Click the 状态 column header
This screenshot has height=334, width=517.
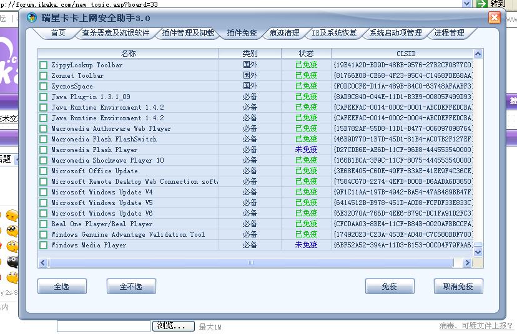[306, 54]
